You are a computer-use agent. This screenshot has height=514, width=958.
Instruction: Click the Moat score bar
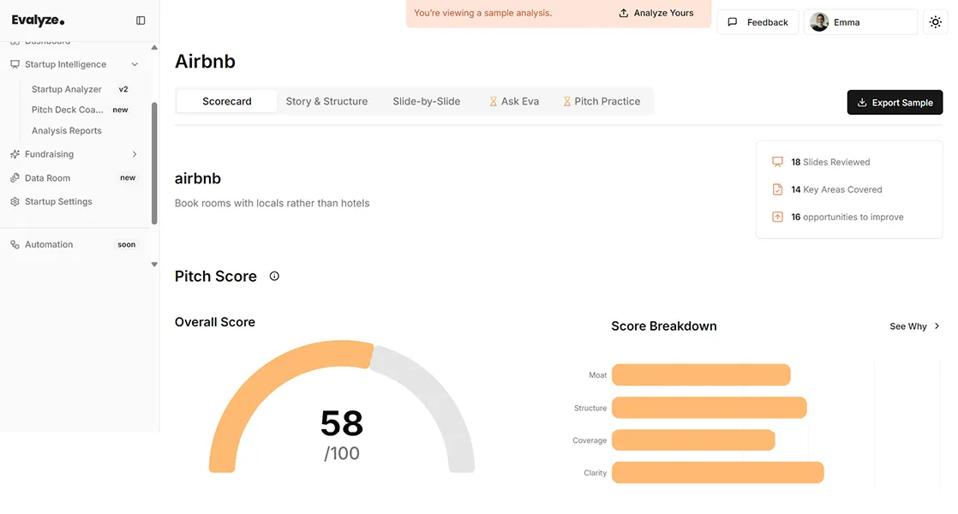(x=701, y=375)
